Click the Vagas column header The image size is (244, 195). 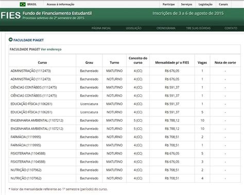[202, 63]
